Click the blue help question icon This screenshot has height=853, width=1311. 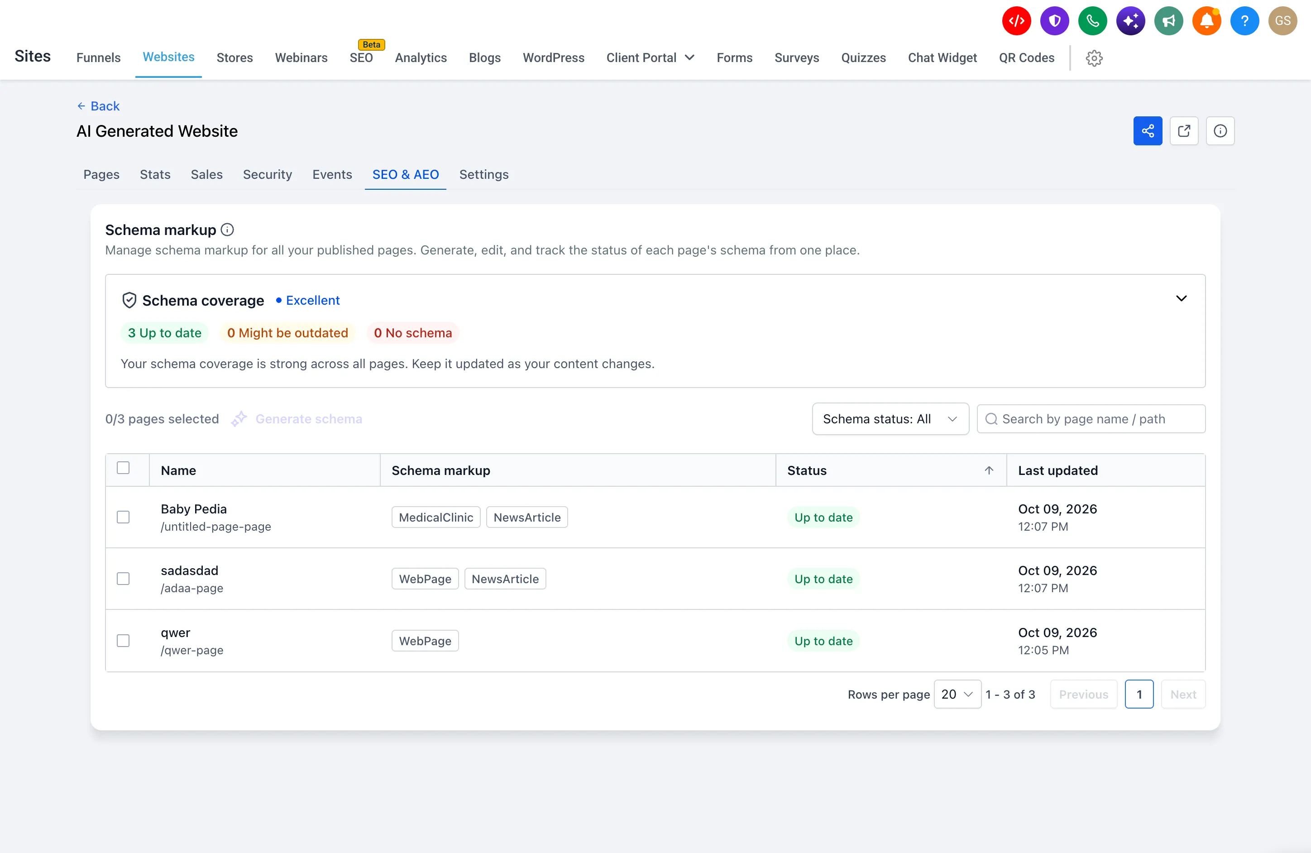tap(1244, 21)
